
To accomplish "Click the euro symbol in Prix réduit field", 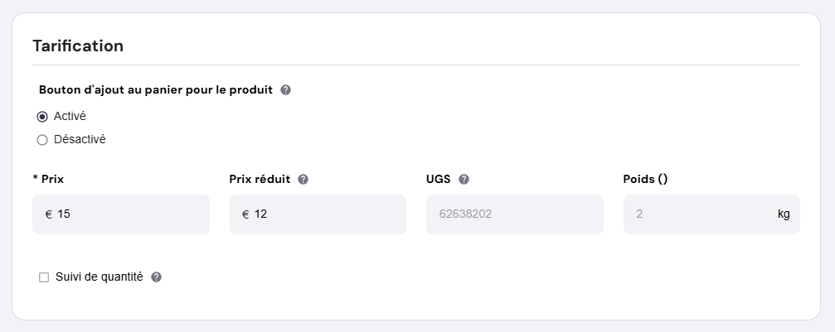I will pyautogui.click(x=245, y=214).
